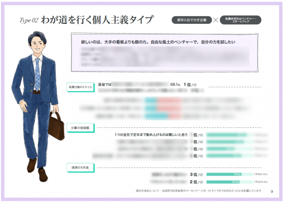This screenshot has width=284, height=203.
Task: Click the わが道を行く個人主義タイプ title
Action: 97,20
